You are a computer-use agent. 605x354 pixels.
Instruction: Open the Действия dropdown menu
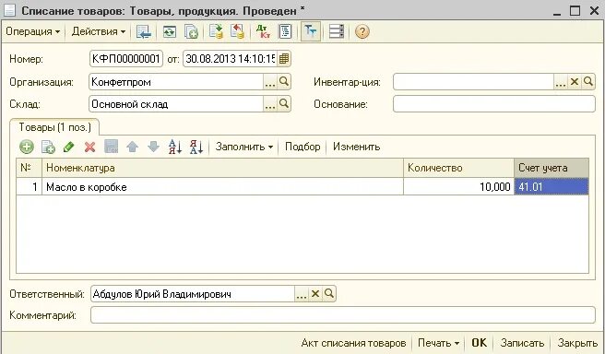(x=99, y=31)
